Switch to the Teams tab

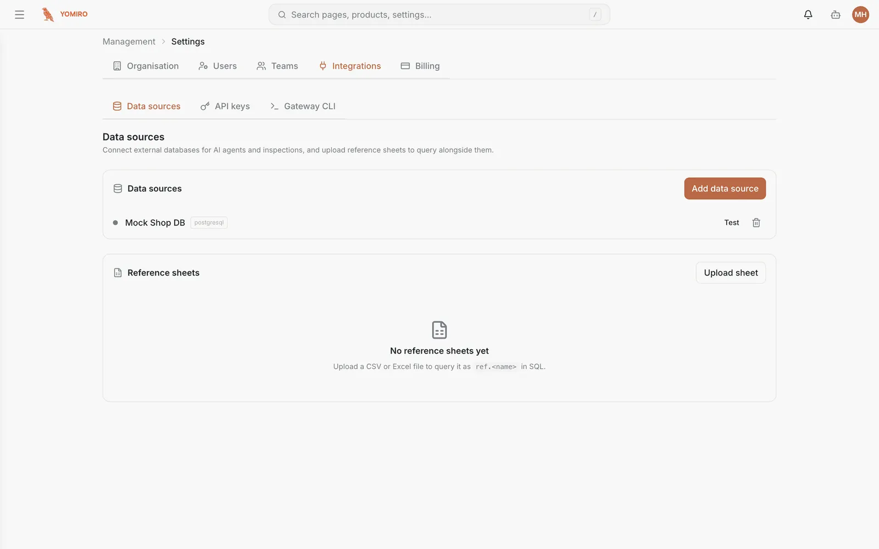[277, 66]
